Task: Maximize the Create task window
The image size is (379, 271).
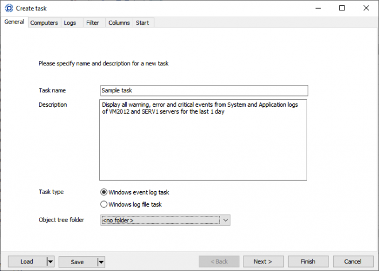Action: 342,8
